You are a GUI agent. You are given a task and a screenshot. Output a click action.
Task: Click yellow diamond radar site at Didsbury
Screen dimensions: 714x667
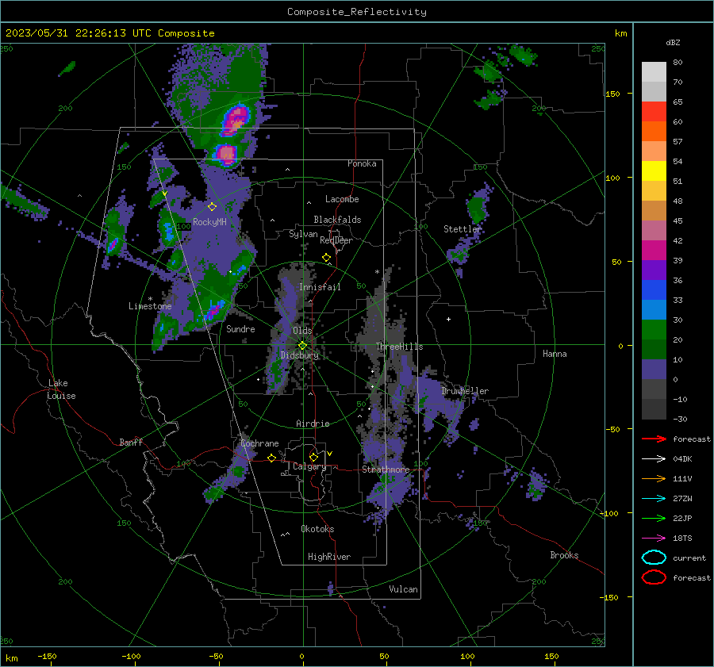[x=302, y=346]
